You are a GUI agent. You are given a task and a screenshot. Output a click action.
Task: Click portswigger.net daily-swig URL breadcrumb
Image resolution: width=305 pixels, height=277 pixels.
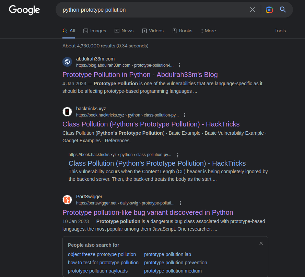125,203
